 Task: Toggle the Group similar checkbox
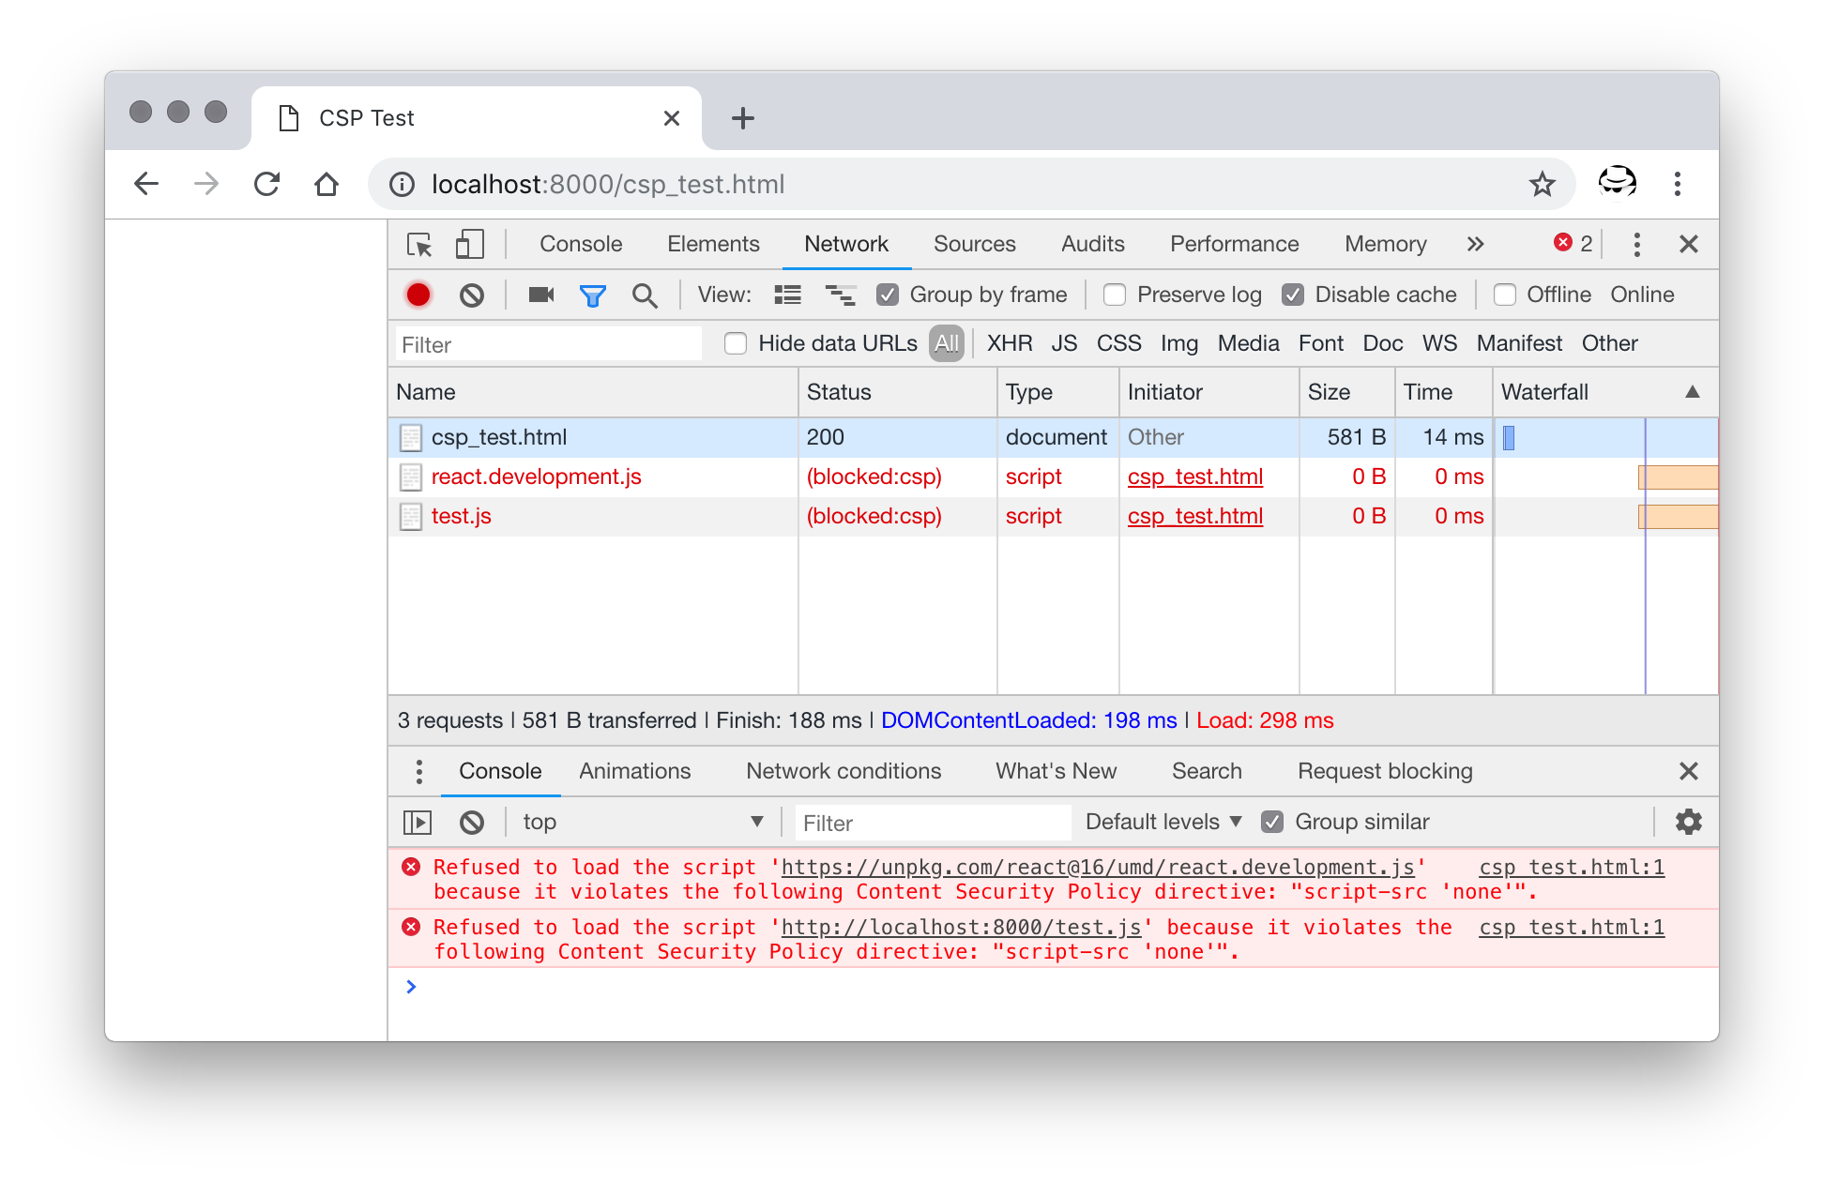[x=1273, y=822]
